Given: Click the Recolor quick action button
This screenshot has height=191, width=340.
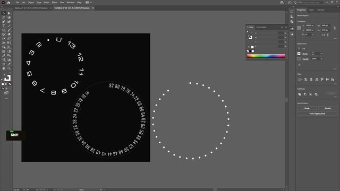Looking at the screenshot, I should [x=328, y=108].
